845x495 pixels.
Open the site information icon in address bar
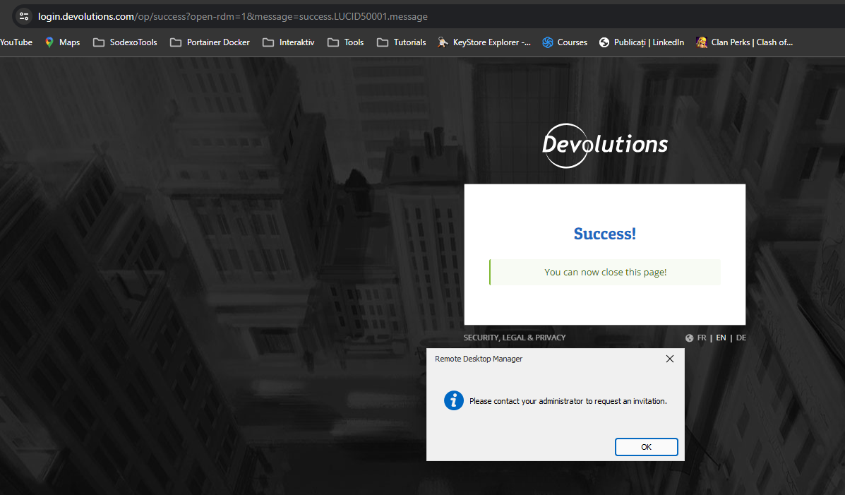(x=24, y=16)
